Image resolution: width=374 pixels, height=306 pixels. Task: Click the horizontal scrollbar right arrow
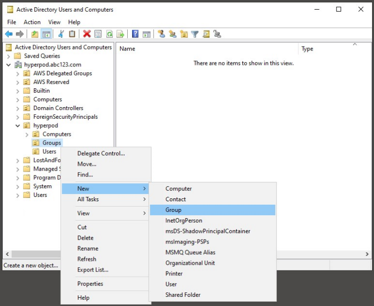(x=367, y=254)
